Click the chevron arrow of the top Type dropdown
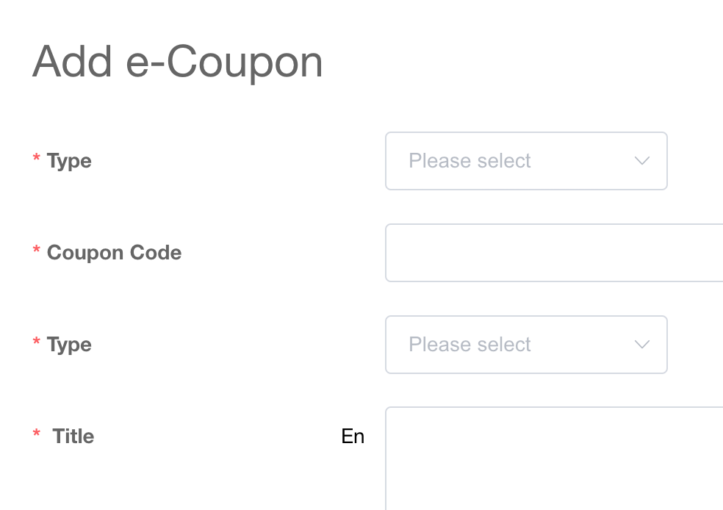The width and height of the screenshot is (723, 510). click(x=641, y=161)
